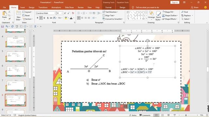This screenshot has height=117, width=209.
Task: Switch to the Animations tab
Action: [56, 7]
